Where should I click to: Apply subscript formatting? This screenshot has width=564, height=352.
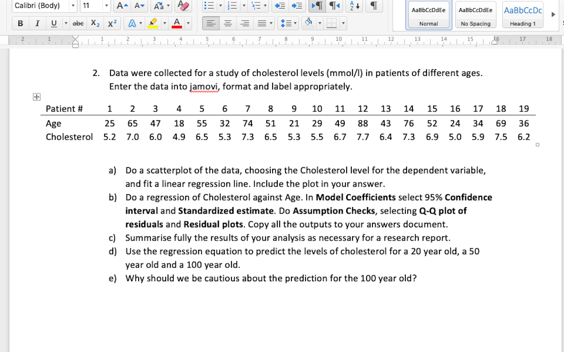(95, 23)
